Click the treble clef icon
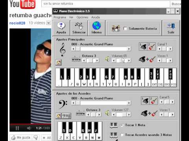Viewport: 189px width, 141px height. (x=63, y=50)
